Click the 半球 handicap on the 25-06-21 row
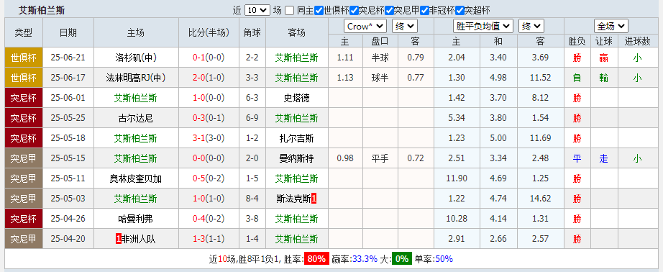This screenshot has width=663, height=272. coord(380,58)
